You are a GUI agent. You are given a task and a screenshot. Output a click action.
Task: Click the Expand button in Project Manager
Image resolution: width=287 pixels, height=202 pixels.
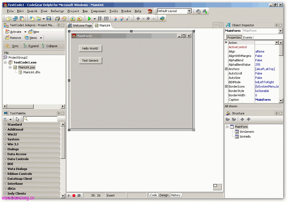pyautogui.click(x=31, y=46)
